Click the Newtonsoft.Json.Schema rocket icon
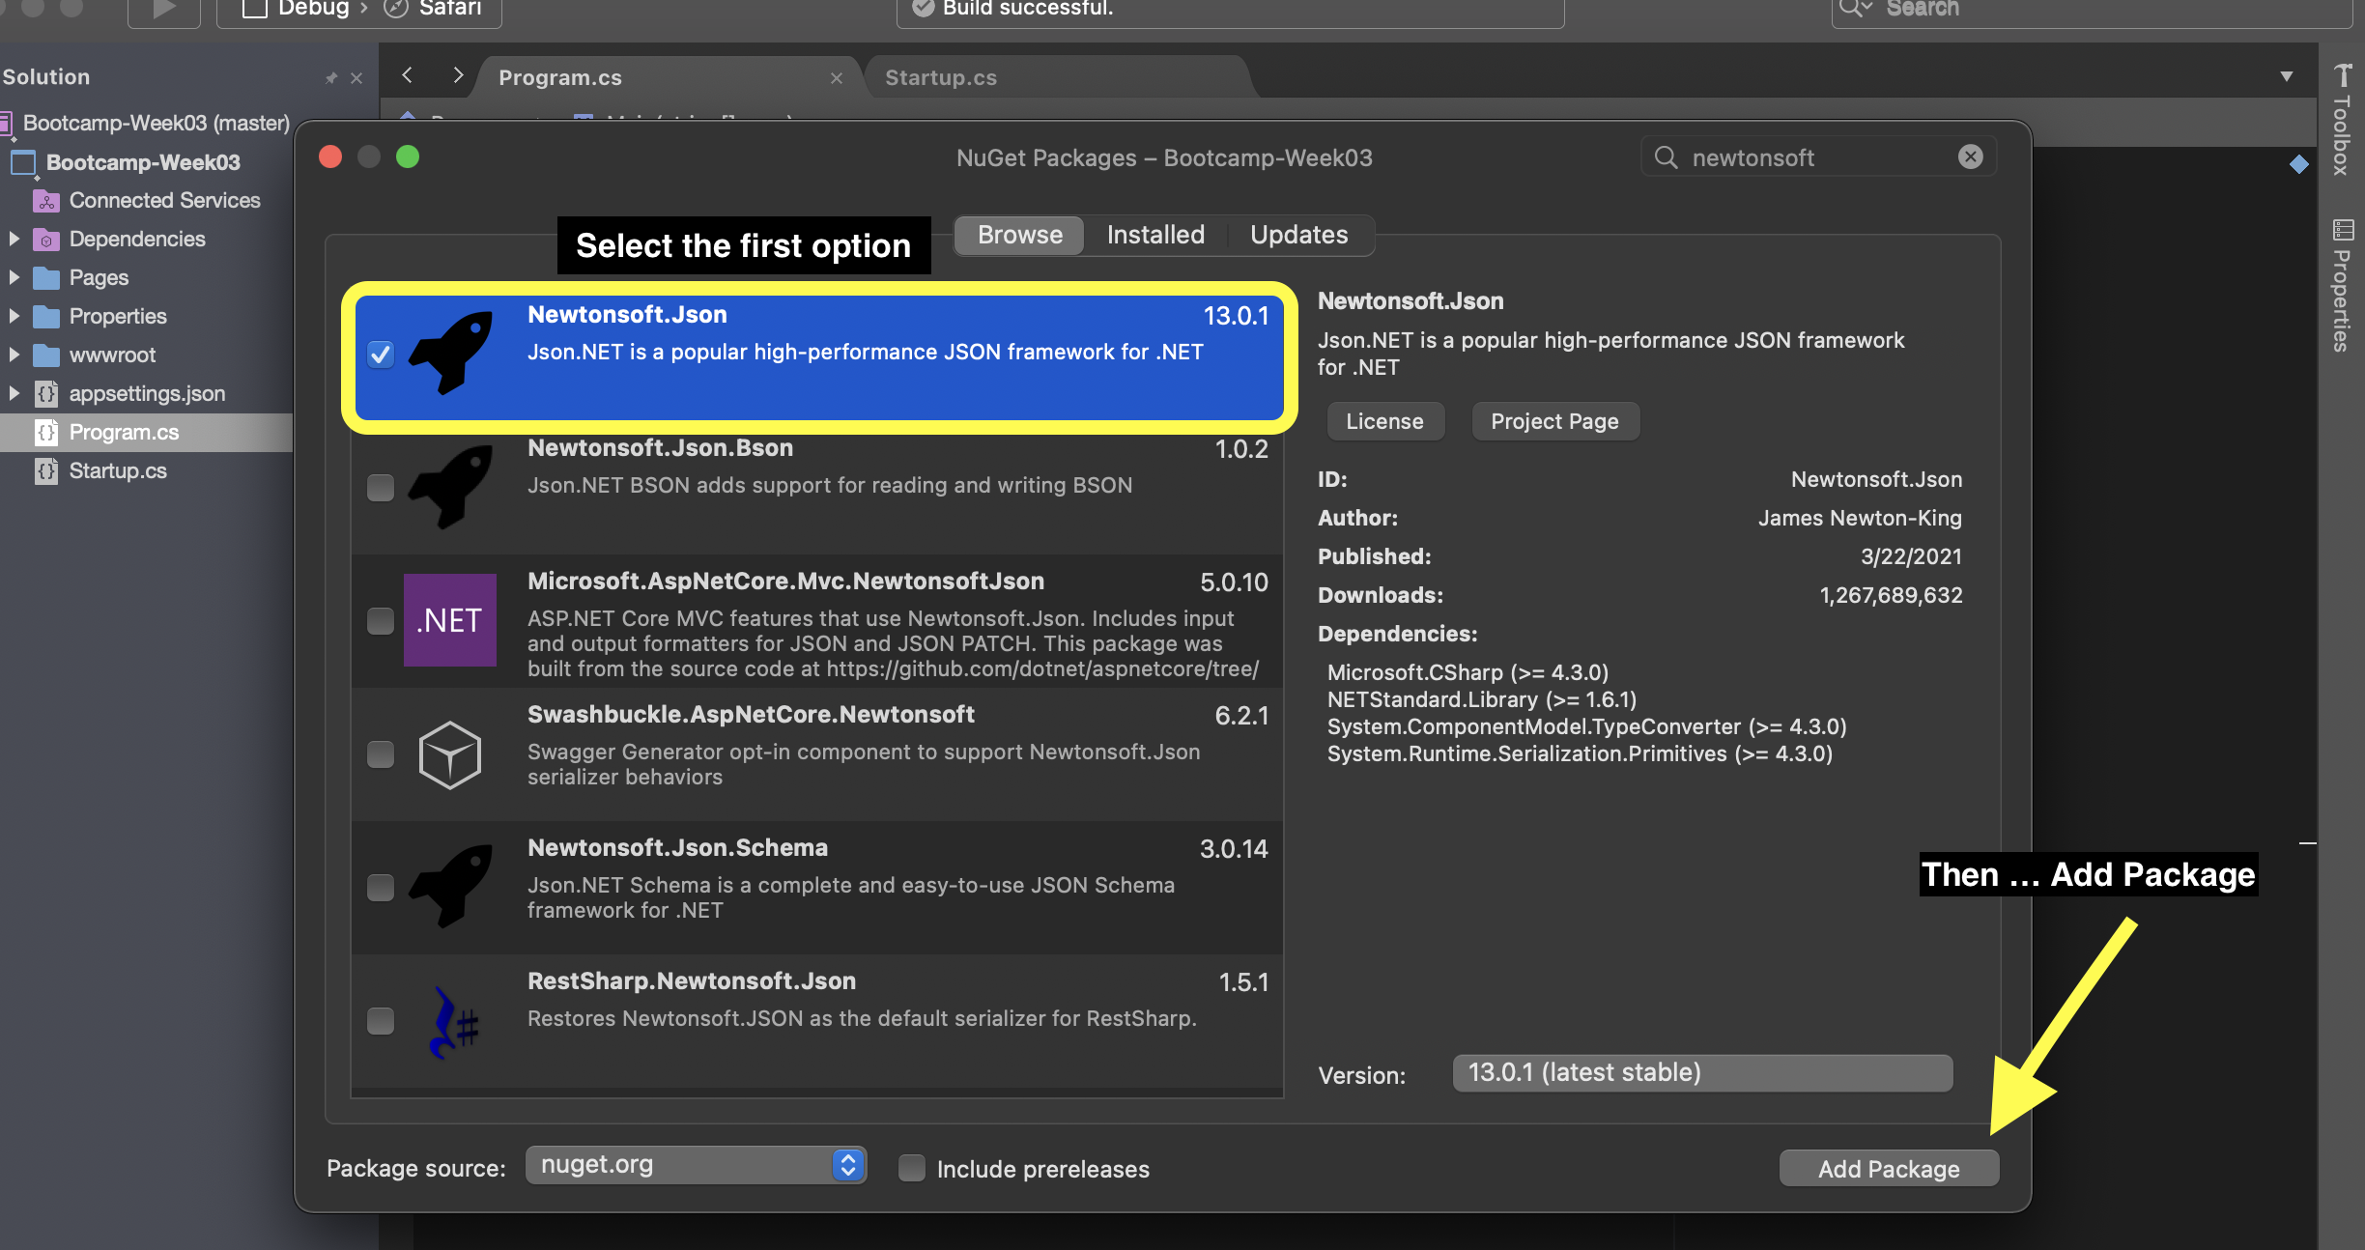 [x=450, y=886]
